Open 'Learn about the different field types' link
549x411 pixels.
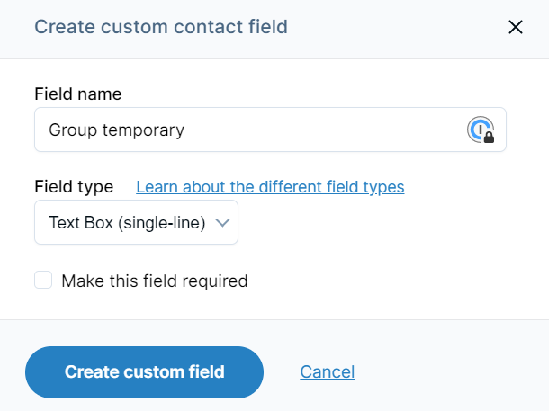(270, 187)
